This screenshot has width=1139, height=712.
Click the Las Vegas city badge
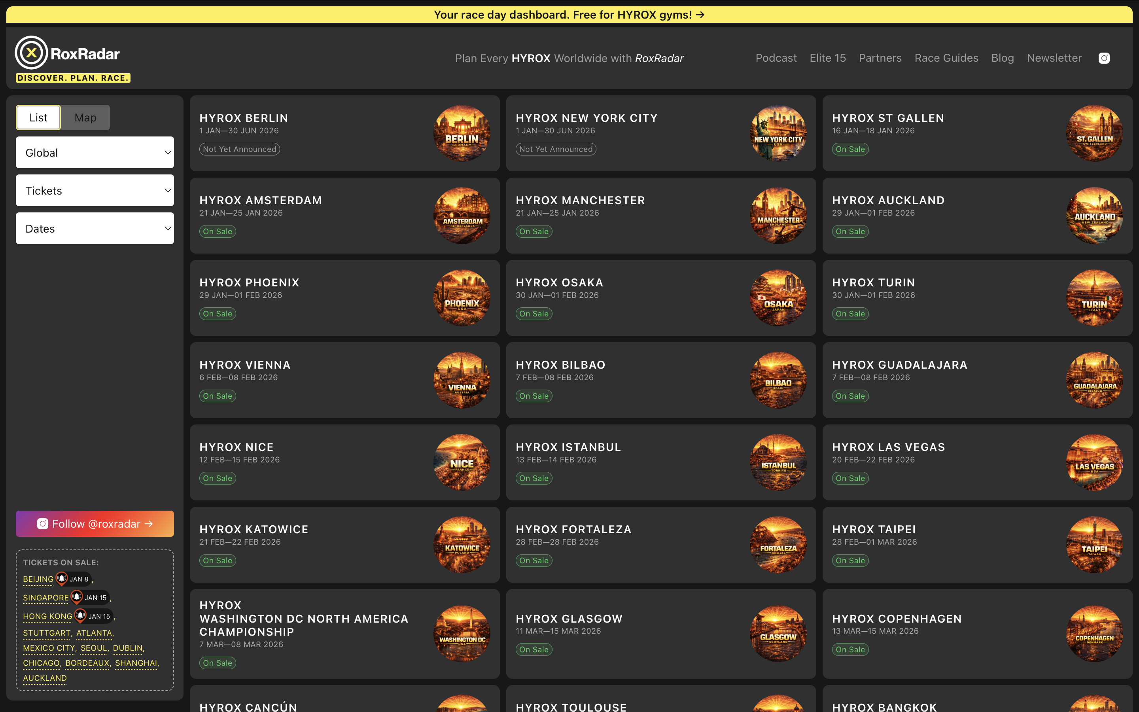point(1094,462)
